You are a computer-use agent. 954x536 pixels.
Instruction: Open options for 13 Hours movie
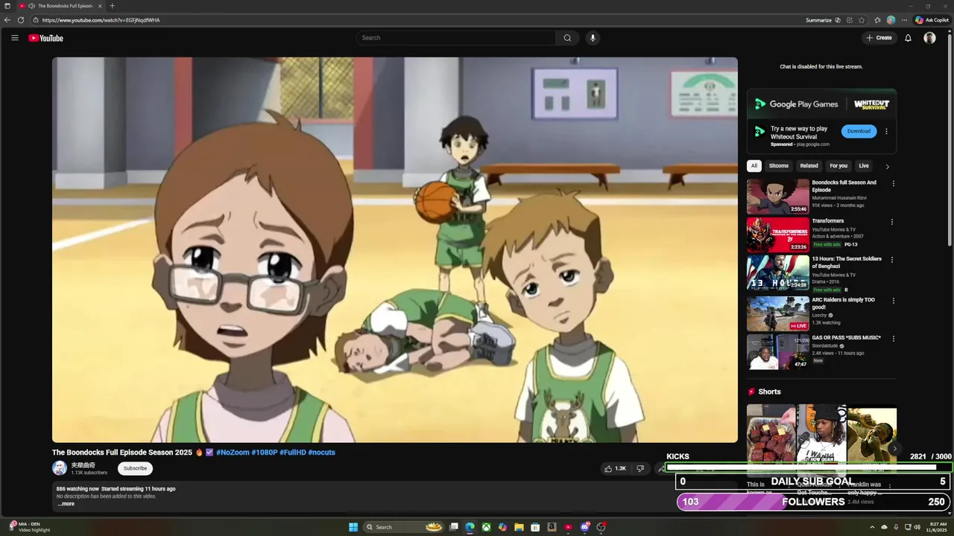tap(892, 260)
